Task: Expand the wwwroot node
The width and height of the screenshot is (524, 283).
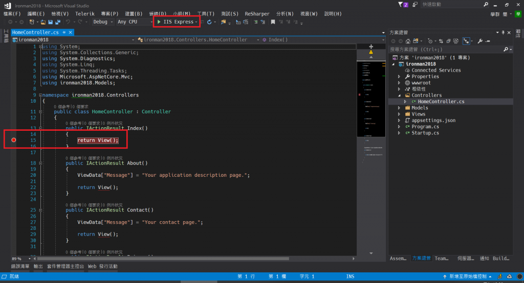Action: pyautogui.click(x=399, y=83)
